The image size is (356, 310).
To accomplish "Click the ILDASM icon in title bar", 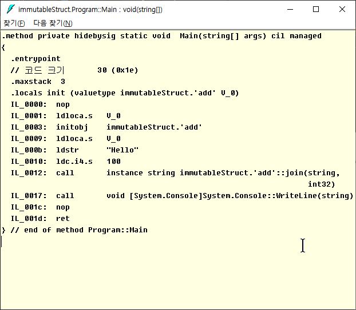I will point(10,9).
